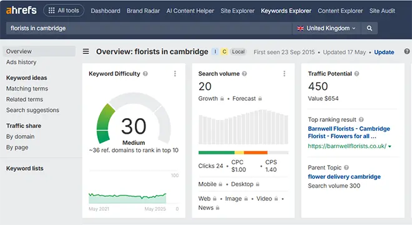Expand the dropdown arrow next to barnwellflorists URL
Viewport: 412px width, 225px height.
pyautogui.click(x=390, y=146)
